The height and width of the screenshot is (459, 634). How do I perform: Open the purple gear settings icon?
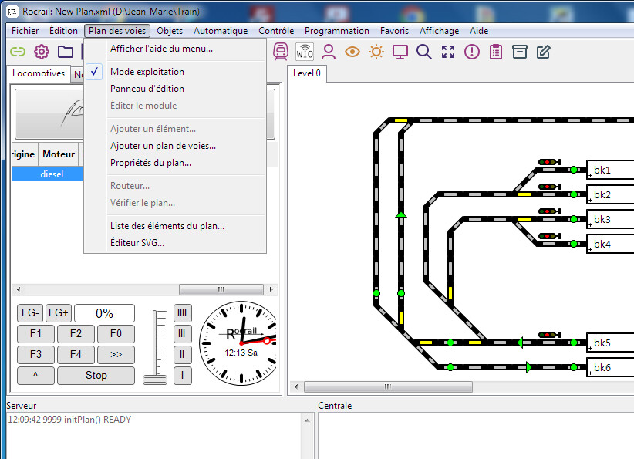[x=42, y=52]
